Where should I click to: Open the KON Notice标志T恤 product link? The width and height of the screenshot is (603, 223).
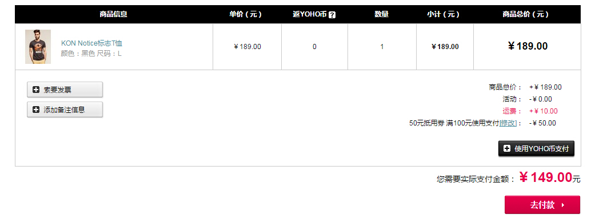(91, 43)
